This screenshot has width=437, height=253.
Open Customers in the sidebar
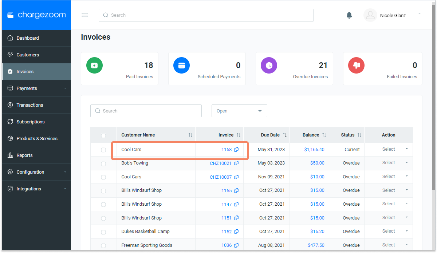pos(36,55)
